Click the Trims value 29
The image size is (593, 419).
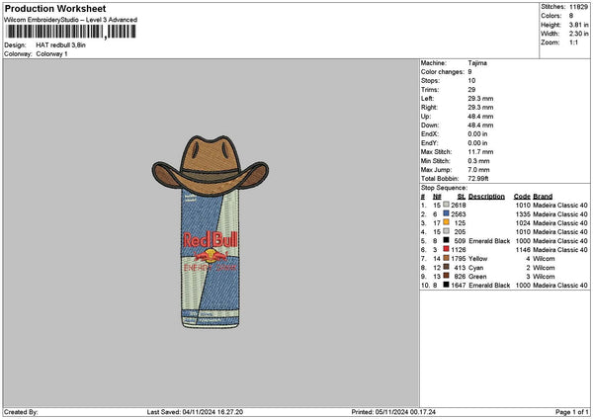tap(471, 90)
